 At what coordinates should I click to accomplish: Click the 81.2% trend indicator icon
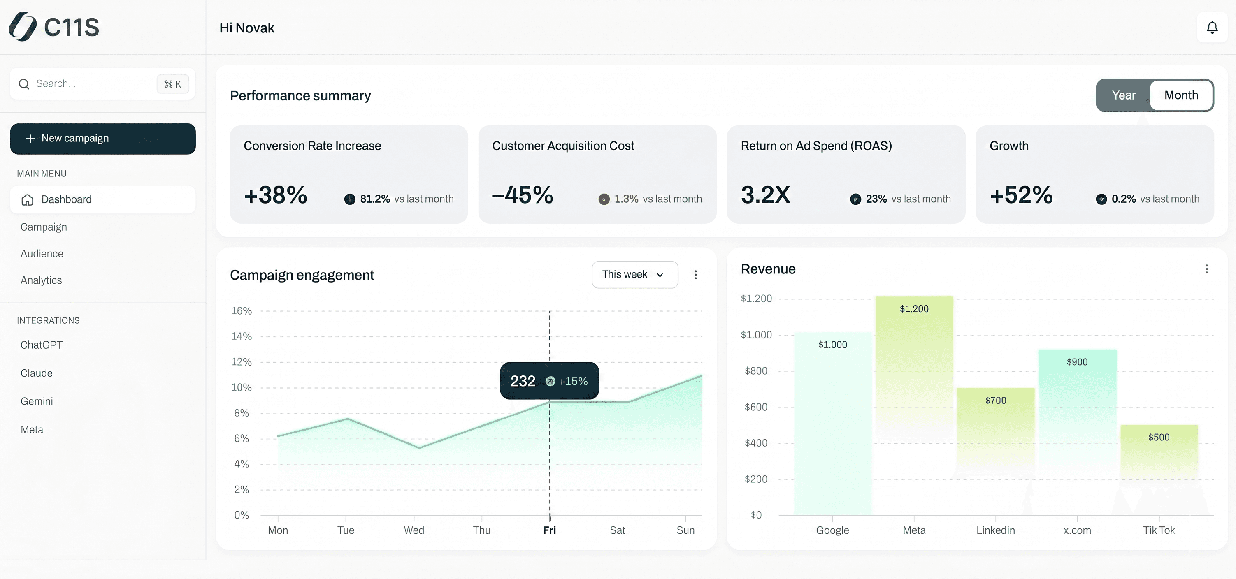pyautogui.click(x=350, y=199)
